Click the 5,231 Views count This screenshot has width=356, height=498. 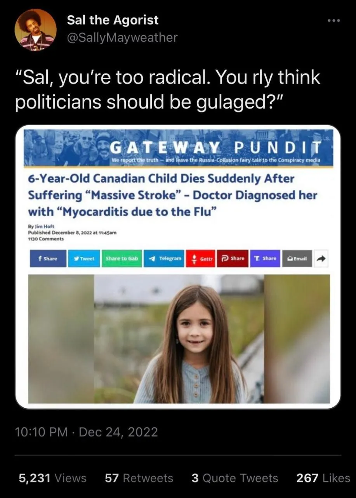click(x=53, y=478)
